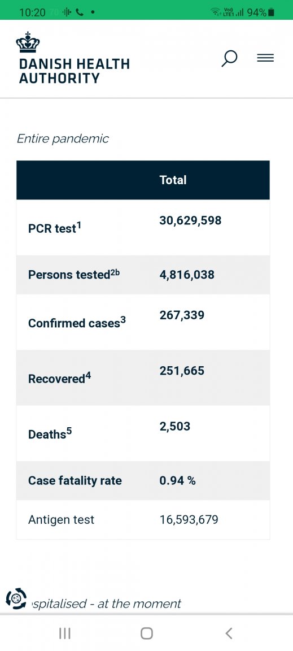Click footnote 4 next to Recovered
This screenshot has width=293, height=651.
[x=88, y=376]
